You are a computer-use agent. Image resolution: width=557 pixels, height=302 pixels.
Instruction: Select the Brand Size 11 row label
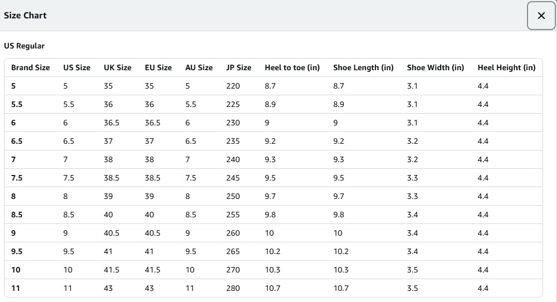[16, 288]
